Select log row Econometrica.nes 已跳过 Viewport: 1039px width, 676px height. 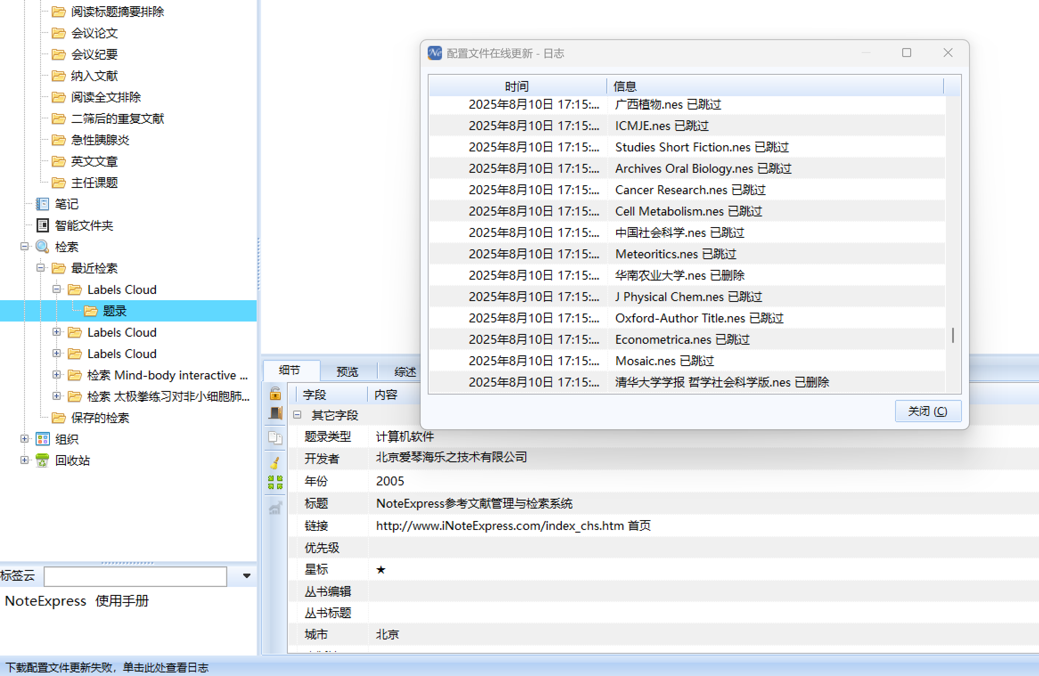click(x=687, y=339)
